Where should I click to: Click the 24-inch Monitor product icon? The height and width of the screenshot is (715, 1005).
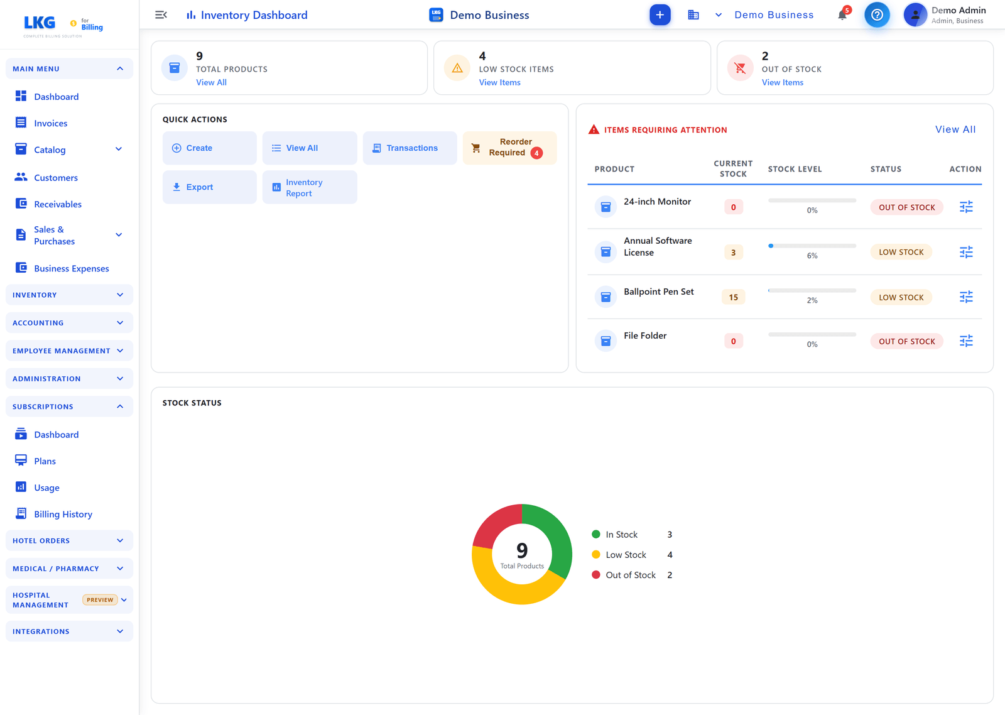(x=606, y=207)
